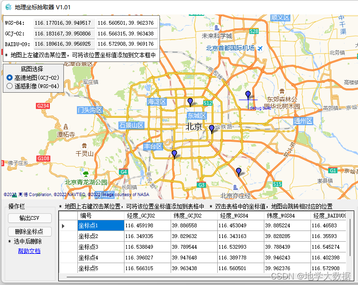Screen dimensions: 358x285
Task: Select 高德地图(GCJ-02) base map radio
Action: [9, 77]
